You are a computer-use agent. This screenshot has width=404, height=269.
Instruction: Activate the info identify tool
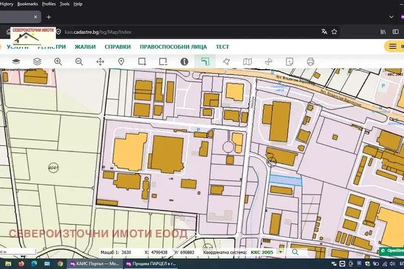coord(184,62)
